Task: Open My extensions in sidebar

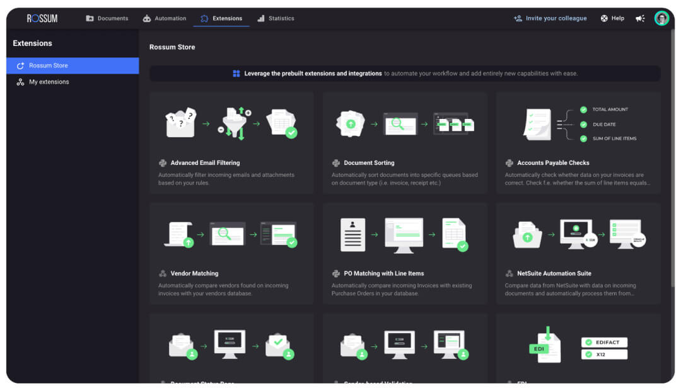Action: click(x=73, y=82)
